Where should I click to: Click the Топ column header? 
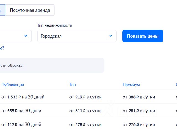[x=72, y=85]
